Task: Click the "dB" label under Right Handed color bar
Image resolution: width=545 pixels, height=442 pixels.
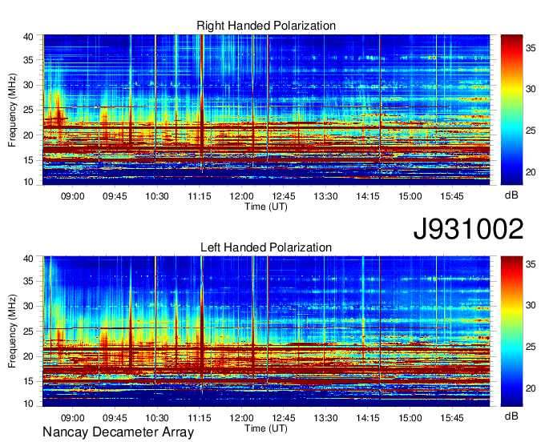Action: (511, 195)
